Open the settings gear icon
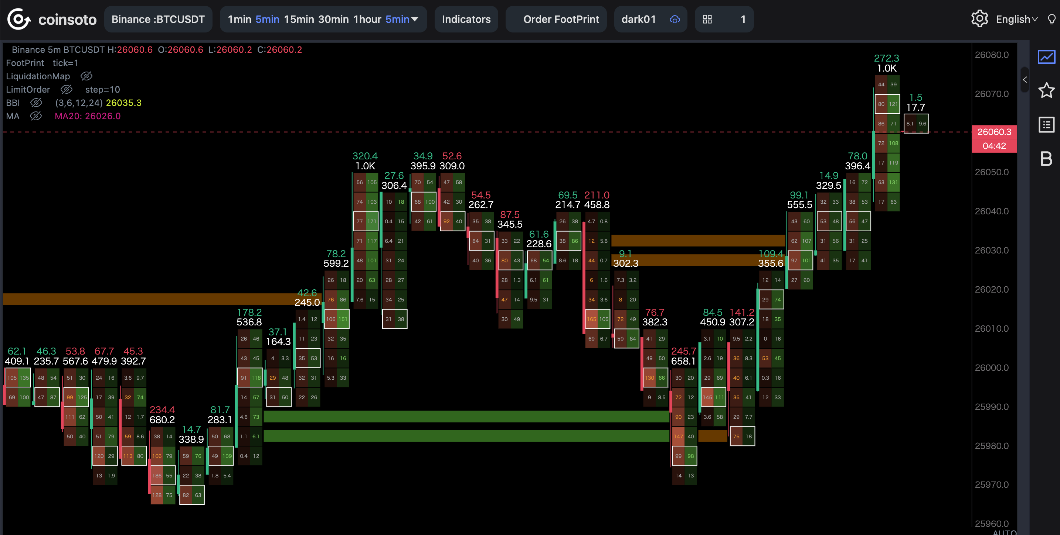 click(x=979, y=19)
